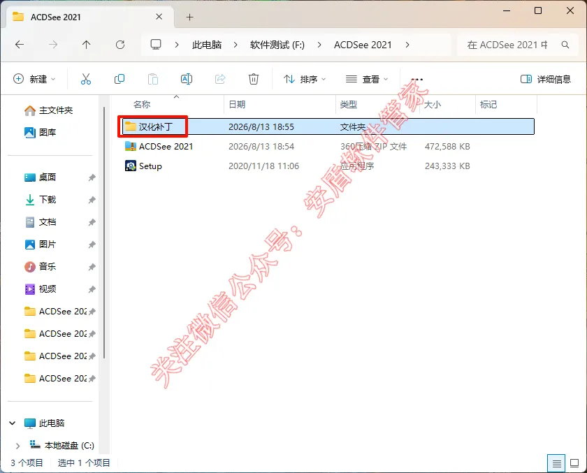Click the 472,588 KB size cell

(x=447, y=146)
